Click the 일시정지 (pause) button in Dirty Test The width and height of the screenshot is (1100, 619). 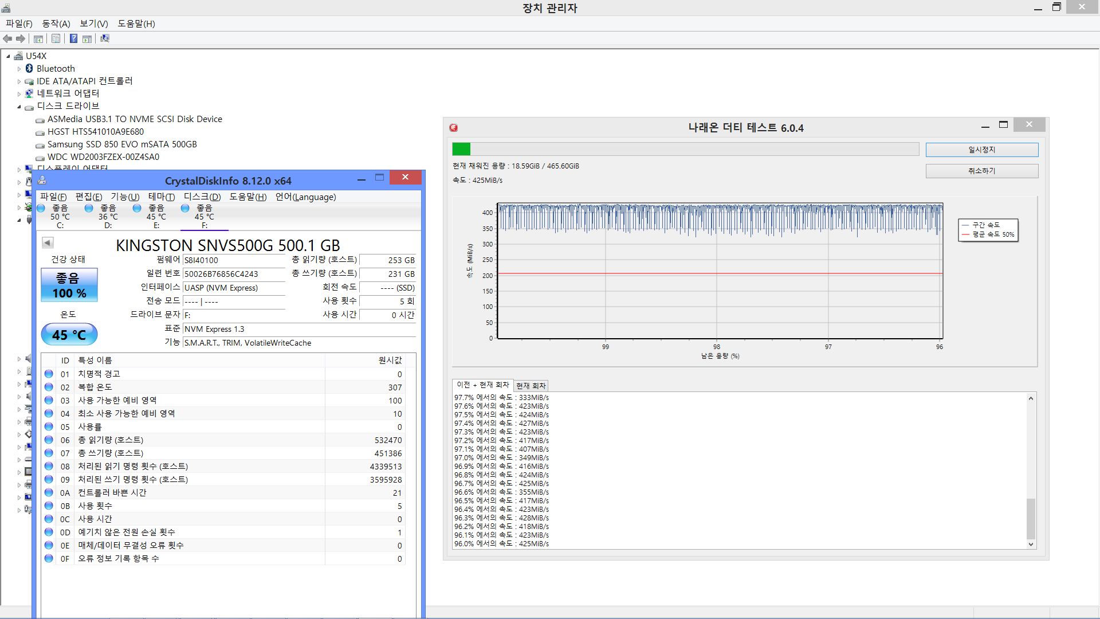982,150
